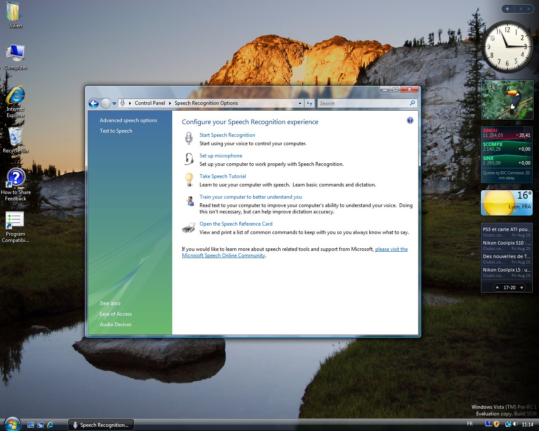Open Advanced speech options
This screenshot has width=539, height=431.
tap(128, 120)
